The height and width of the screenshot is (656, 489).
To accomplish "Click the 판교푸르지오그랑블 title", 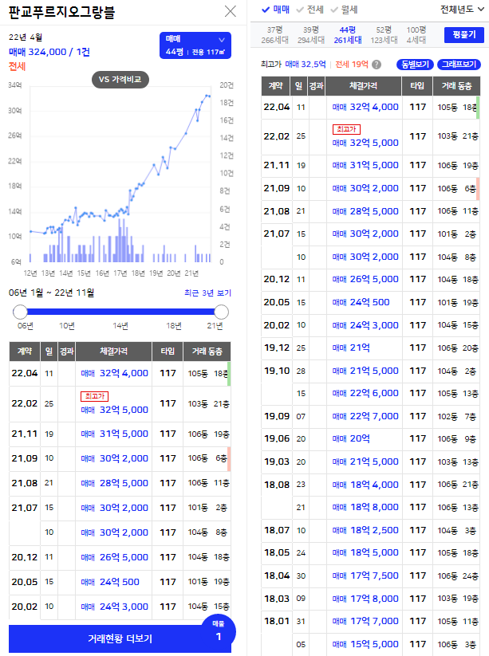I will point(61,12).
